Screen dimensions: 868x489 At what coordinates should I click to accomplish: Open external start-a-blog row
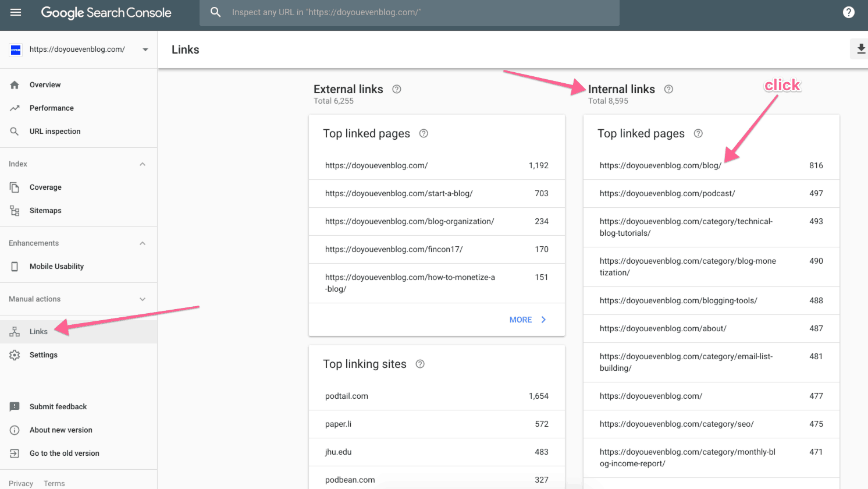(x=437, y=194)
